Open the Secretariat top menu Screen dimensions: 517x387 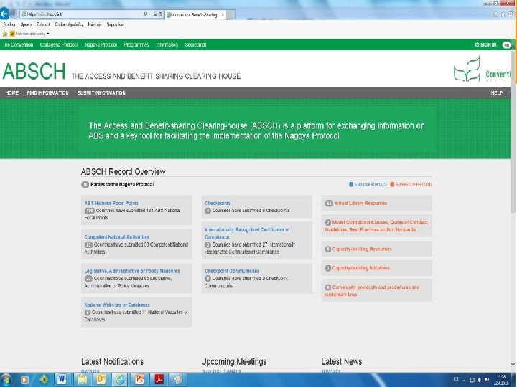point(195,44)
